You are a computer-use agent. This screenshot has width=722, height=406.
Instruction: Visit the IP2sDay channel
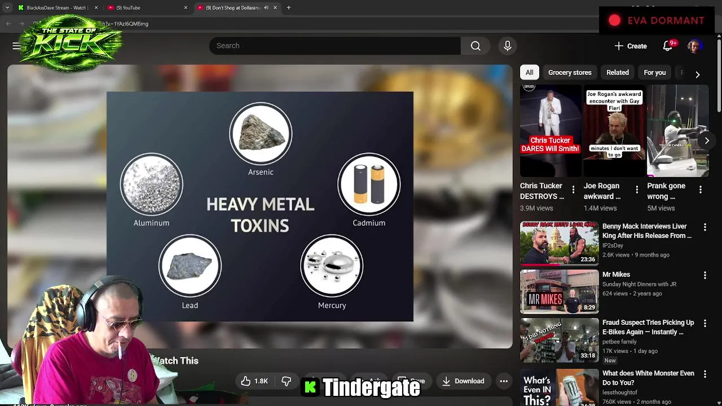pos(613,245)
